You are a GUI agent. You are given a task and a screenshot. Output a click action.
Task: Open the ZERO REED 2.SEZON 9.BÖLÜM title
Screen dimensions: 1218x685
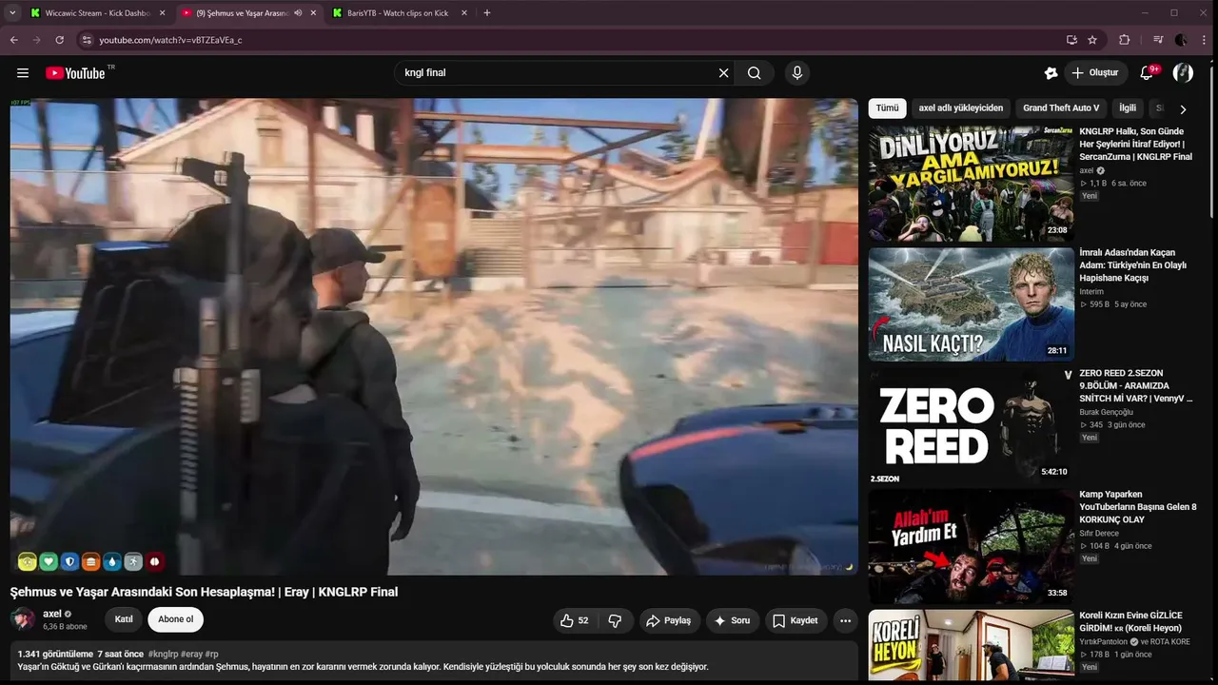click(1135, 386)
